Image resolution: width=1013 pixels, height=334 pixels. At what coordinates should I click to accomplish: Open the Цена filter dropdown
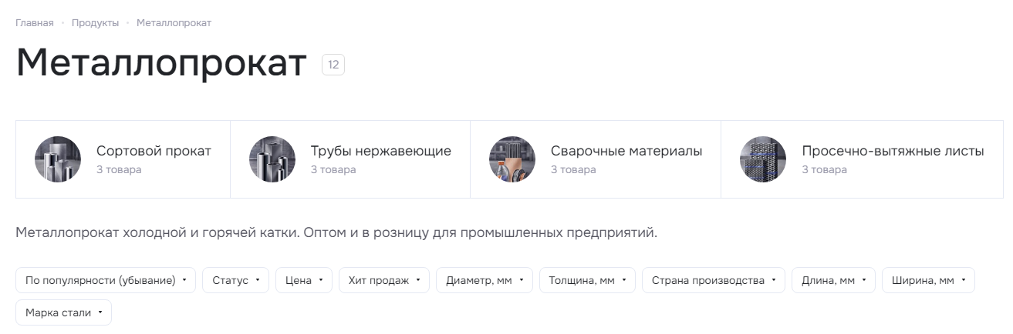point(304,280)
